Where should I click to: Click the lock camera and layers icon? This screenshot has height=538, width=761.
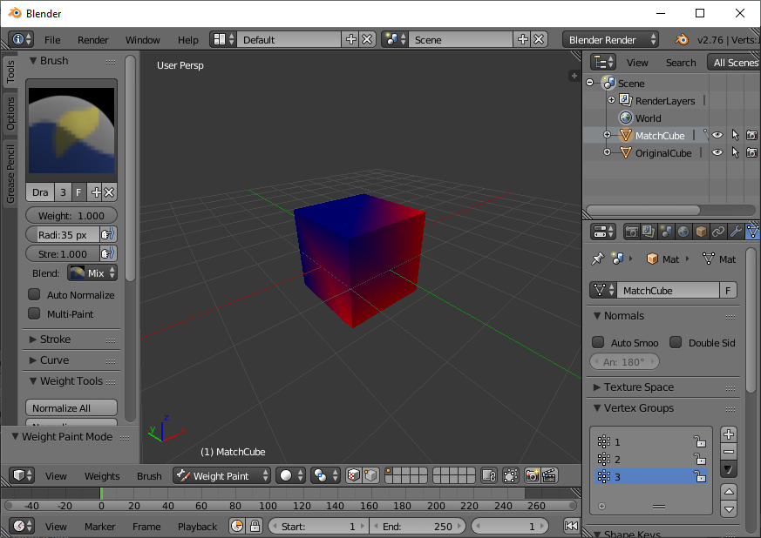coord(489,475)
